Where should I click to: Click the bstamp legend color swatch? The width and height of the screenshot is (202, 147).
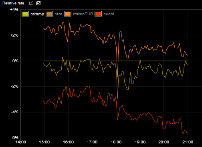click(25, 14)
